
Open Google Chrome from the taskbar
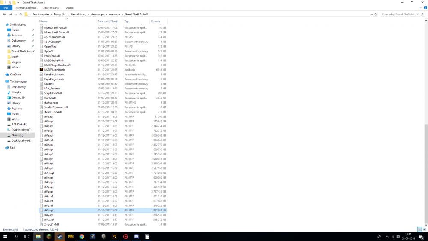82,236
